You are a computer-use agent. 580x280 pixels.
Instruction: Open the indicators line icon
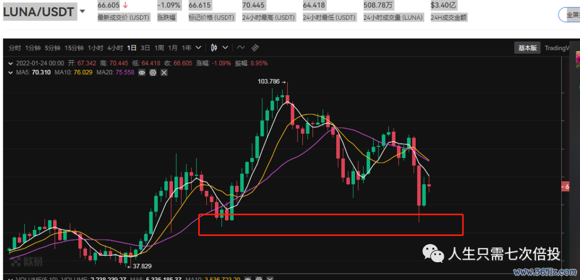click(241, 48)
